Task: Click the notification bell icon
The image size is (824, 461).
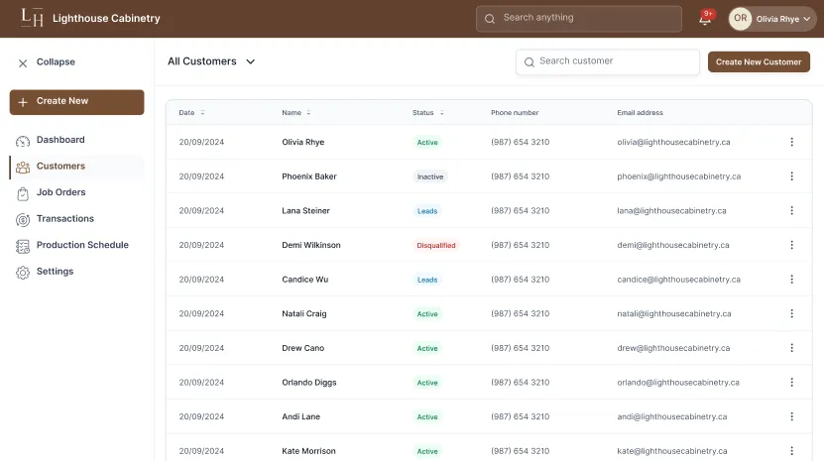Action: point(705,19)
